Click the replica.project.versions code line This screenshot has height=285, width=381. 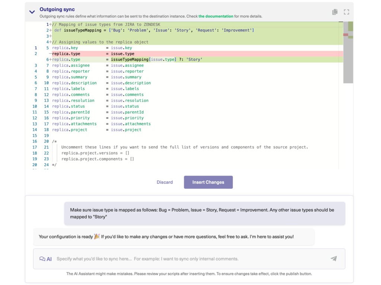point(95,153)
